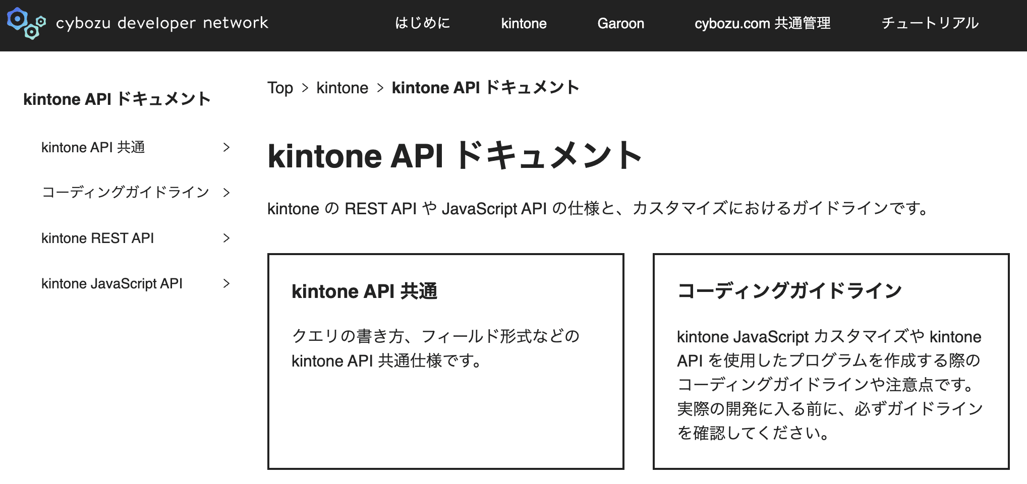The image size is (1027, 484).
Task: Expand the kintone JavaScript API sidebar chevron
Action: [x=226, y=283]
